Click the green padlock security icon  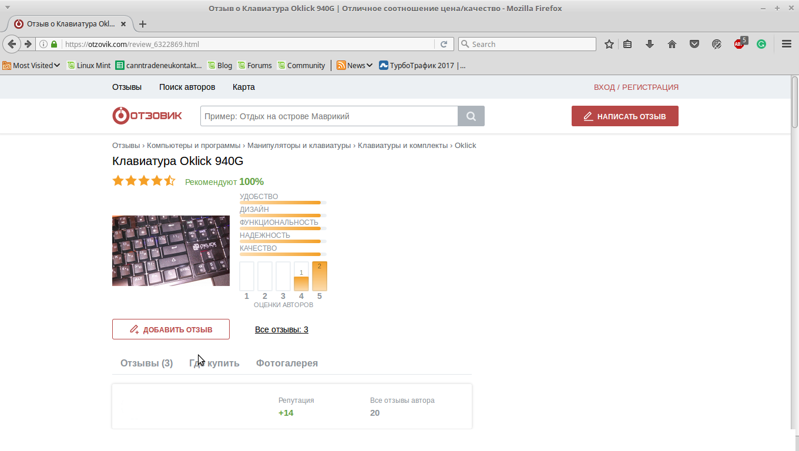[x=54, y=44]
